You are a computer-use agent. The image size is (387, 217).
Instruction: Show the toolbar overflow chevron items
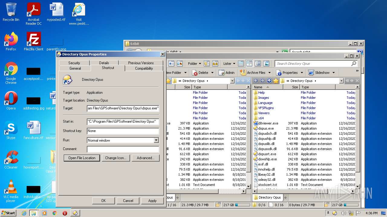[x=357, y=71]
